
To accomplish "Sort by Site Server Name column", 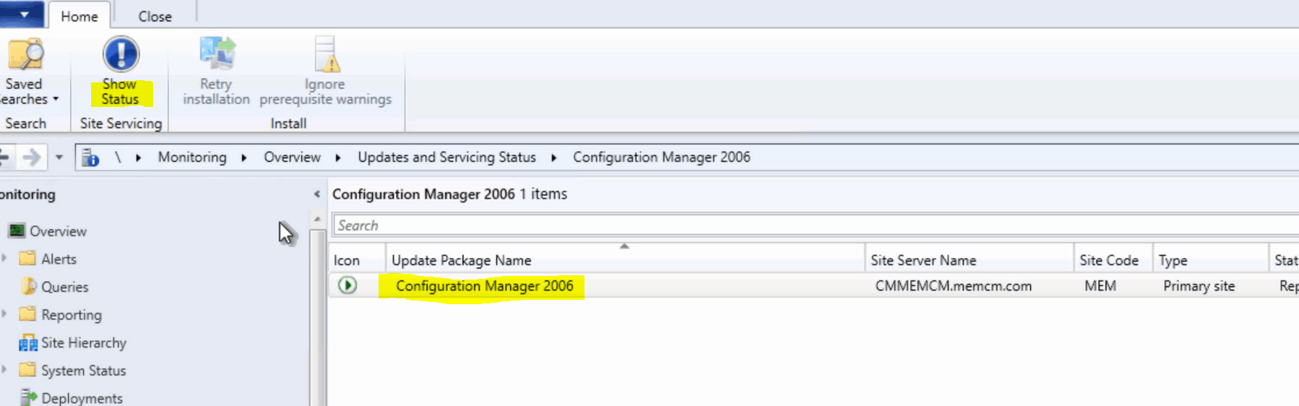I will 970,260.
